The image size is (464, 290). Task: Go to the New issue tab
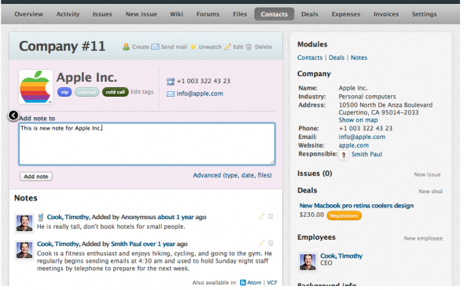click(x=141, y=14)
